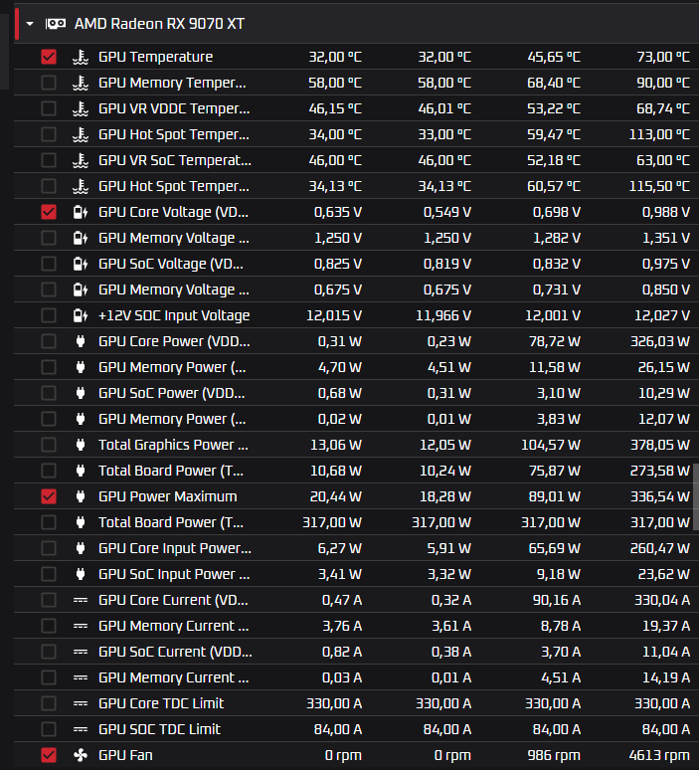
Task: Enable the GPU Memory Temper... checkbox
Action: coord(49,83)
